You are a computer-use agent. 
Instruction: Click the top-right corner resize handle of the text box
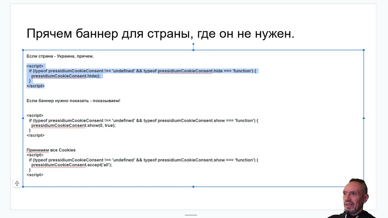tap(363, 50)
